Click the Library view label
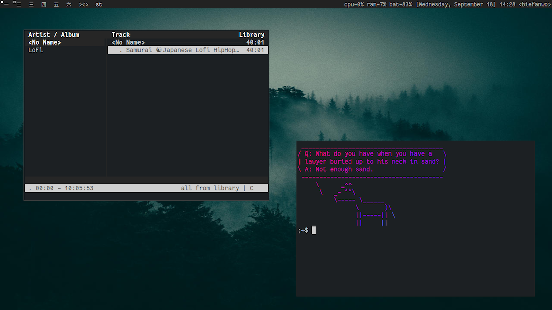 (251, 35)
